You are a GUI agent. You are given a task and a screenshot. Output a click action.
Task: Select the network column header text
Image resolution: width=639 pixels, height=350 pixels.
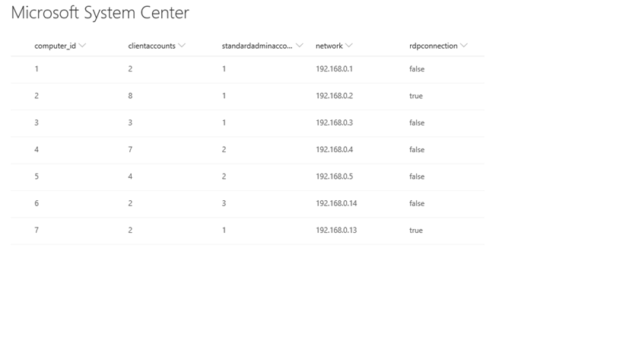point(329,46)
